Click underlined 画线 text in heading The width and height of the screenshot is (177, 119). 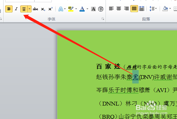coord(132,67)
